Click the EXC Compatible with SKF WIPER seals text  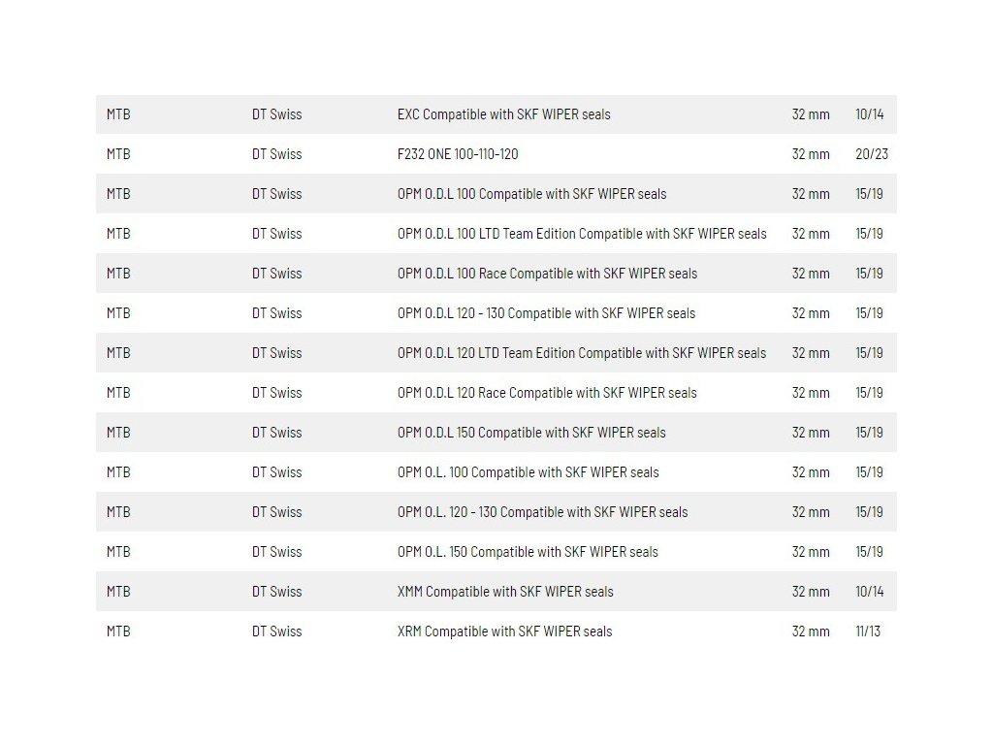tap(503, 114)
